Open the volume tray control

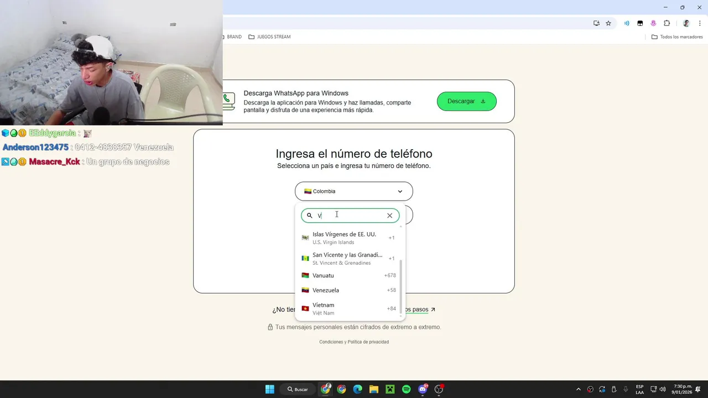664,389
